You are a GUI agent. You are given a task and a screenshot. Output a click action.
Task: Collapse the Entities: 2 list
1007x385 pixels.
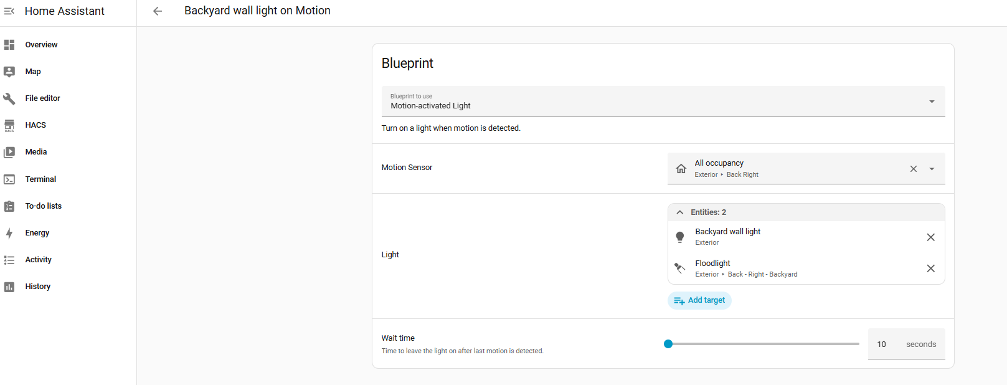tap(680, 212)
